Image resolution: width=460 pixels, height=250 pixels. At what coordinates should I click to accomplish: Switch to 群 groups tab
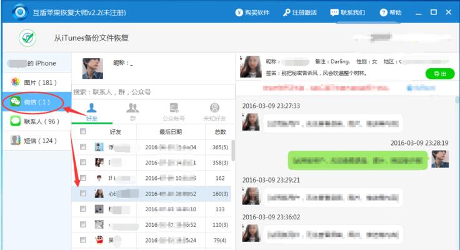pos(132,112)
